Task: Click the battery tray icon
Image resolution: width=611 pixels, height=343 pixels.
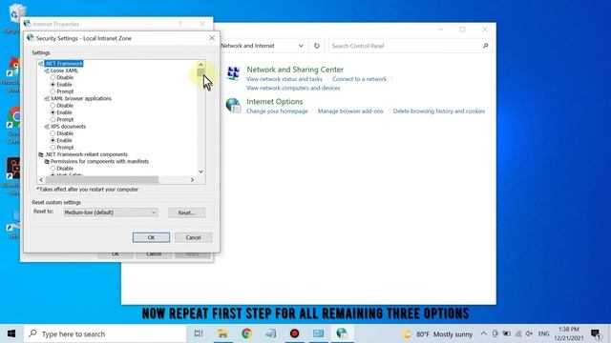Action: coord(506,333)
